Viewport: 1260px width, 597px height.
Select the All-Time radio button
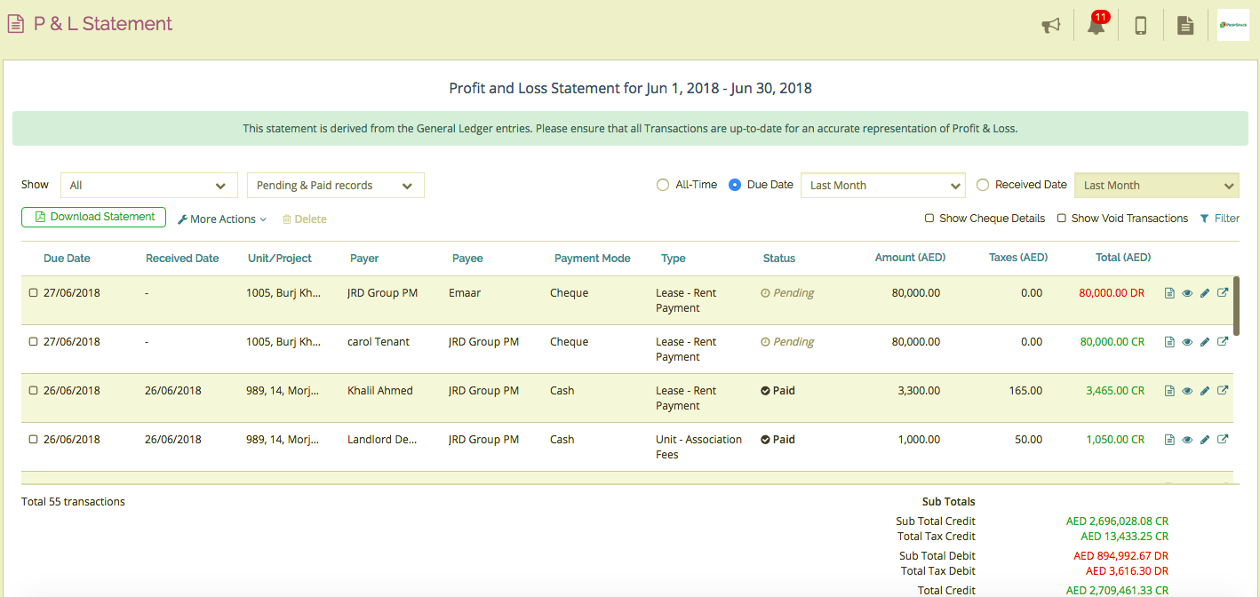coord(663,184)
